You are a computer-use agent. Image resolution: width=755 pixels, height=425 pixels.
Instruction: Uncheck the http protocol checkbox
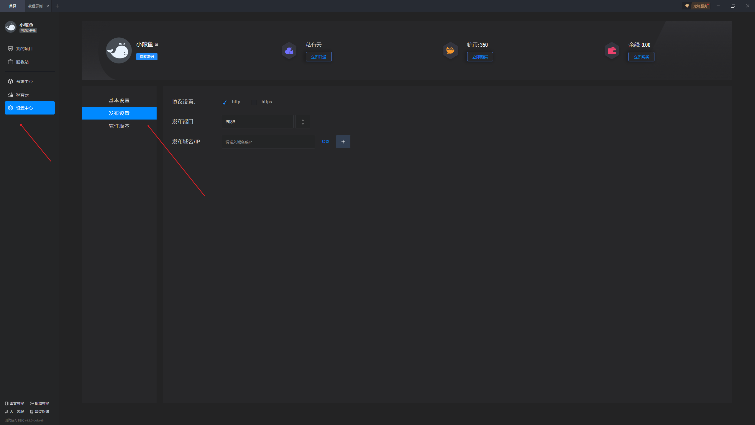tap(225, 102)
